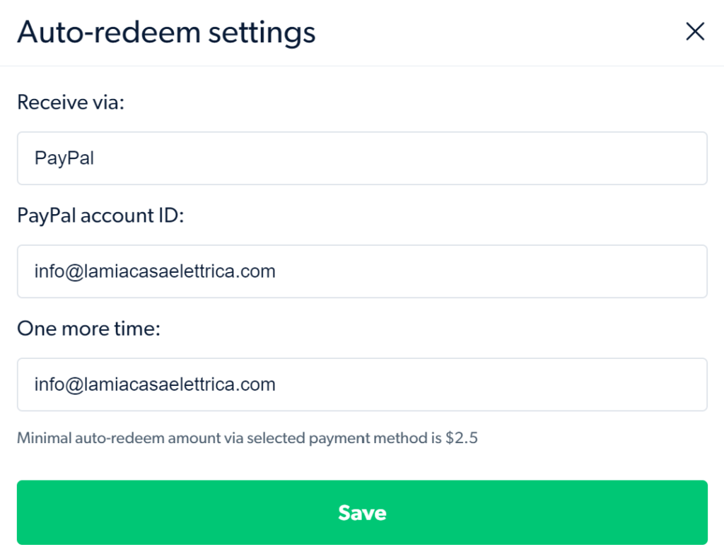
Task: Click the One more time label
Action: 89,329
